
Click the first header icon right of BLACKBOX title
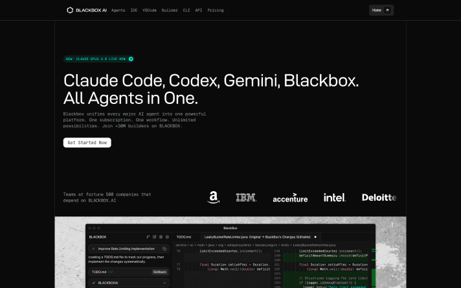148,237
